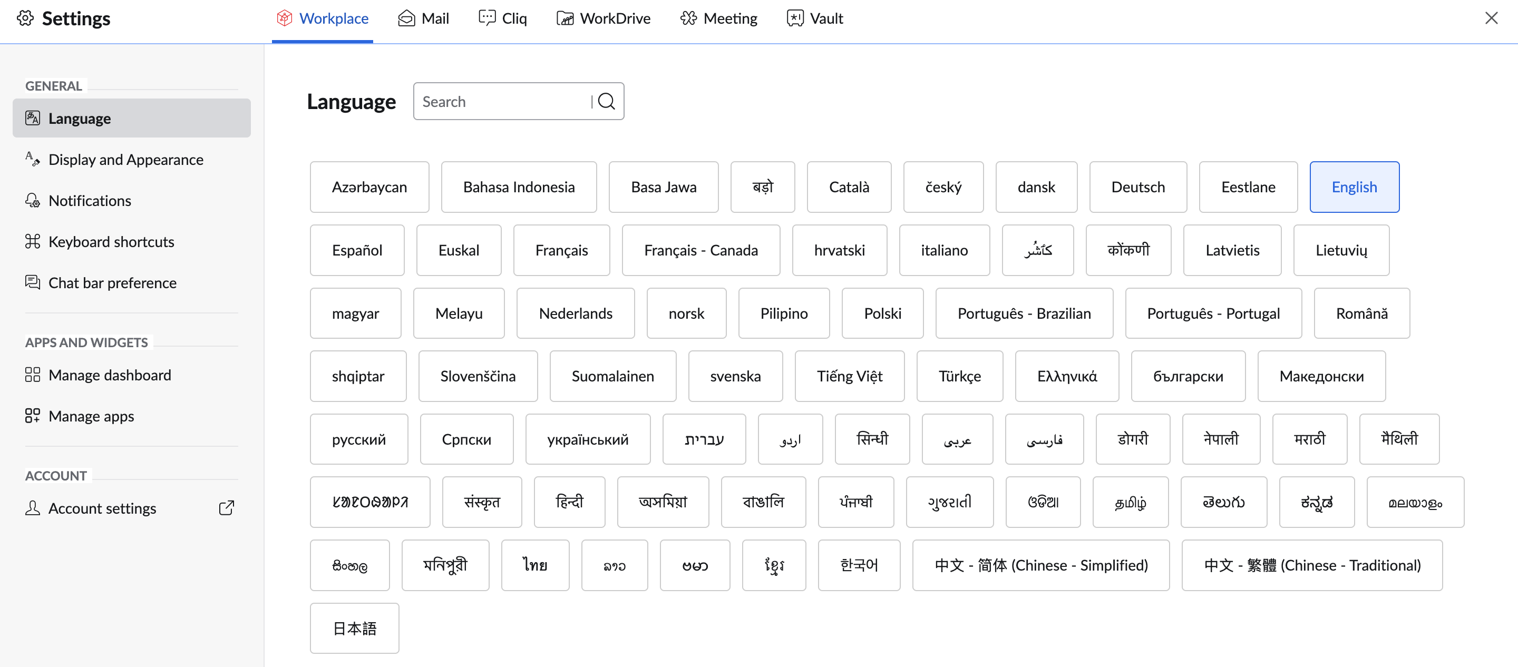
Task: Choose Português - Brazilian option
Action: 1024,313
